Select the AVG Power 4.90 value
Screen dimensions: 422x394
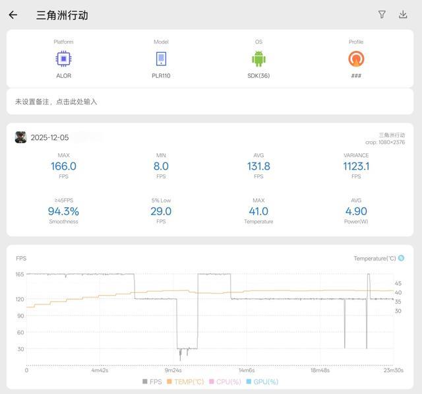356,211
